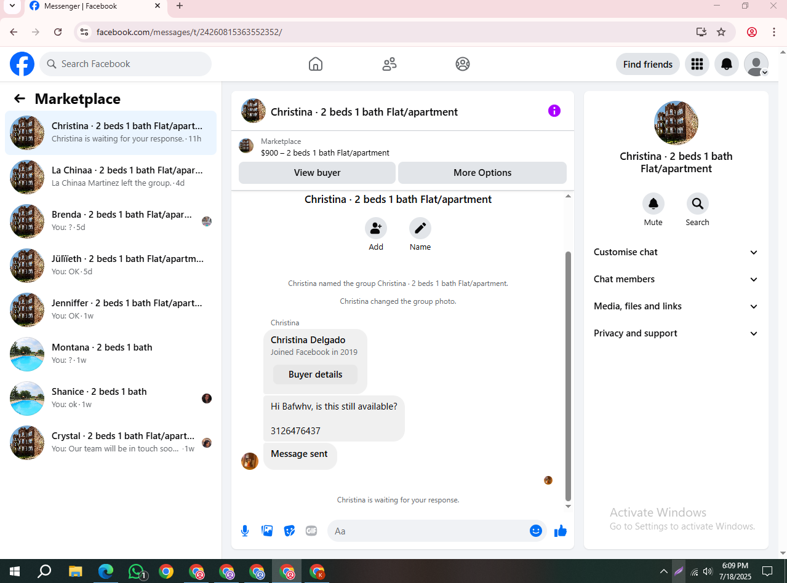The width and height of the screenshot is (787, 583).
Task: Open the Windows Start menu
Action: point(14,571)
